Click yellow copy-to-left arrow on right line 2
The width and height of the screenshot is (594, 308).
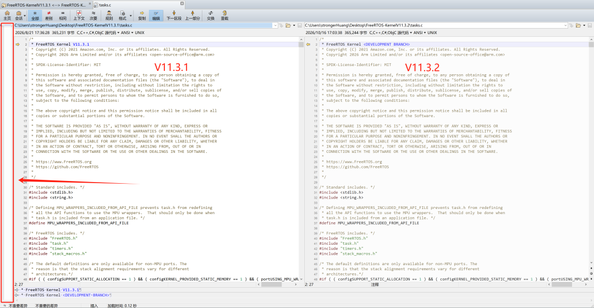coord(308,45)
